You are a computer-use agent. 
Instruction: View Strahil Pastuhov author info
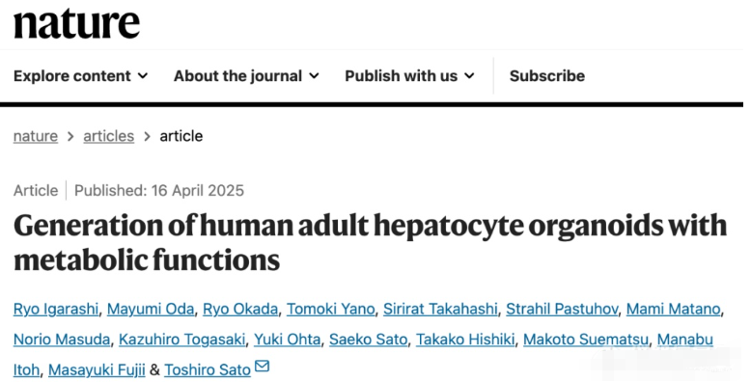pos(562,310)
